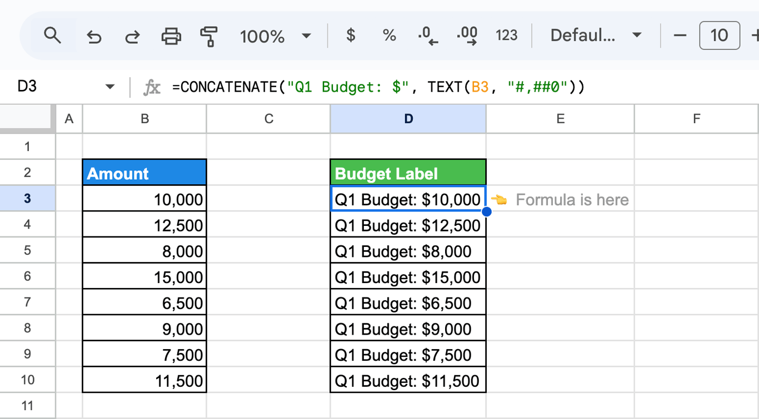Select row 2 header
The image size is (759, 419).
point(28,173)
